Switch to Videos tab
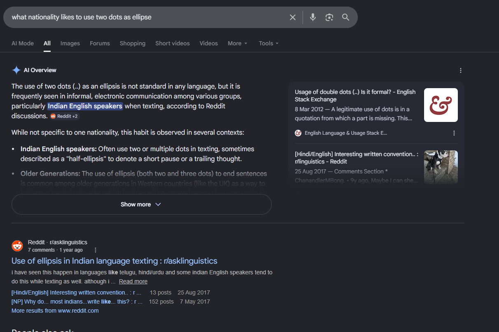 tap(209, 43)
